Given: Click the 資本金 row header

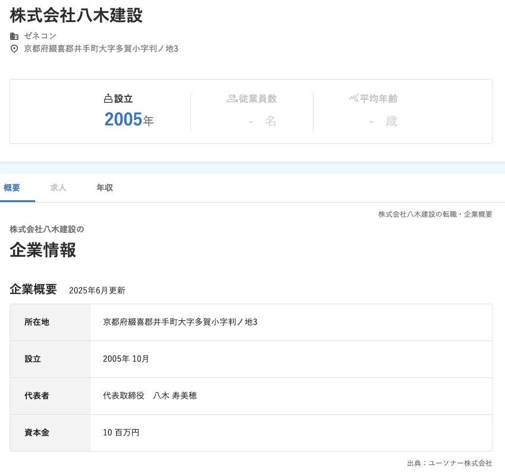Looking at the screenshot, I should click(51, 433).
